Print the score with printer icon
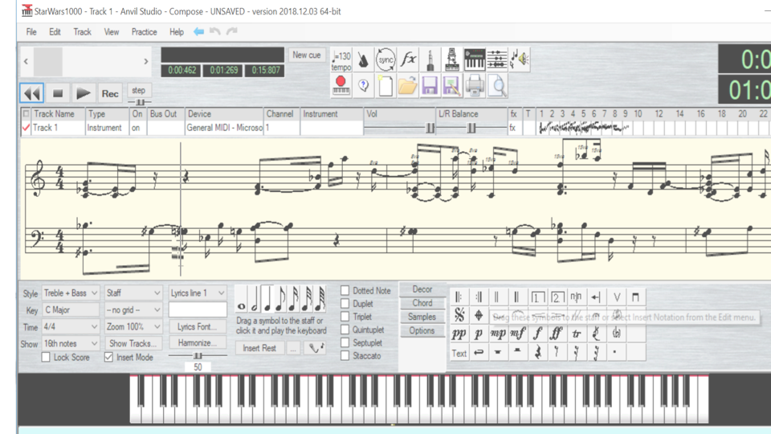 475,86
